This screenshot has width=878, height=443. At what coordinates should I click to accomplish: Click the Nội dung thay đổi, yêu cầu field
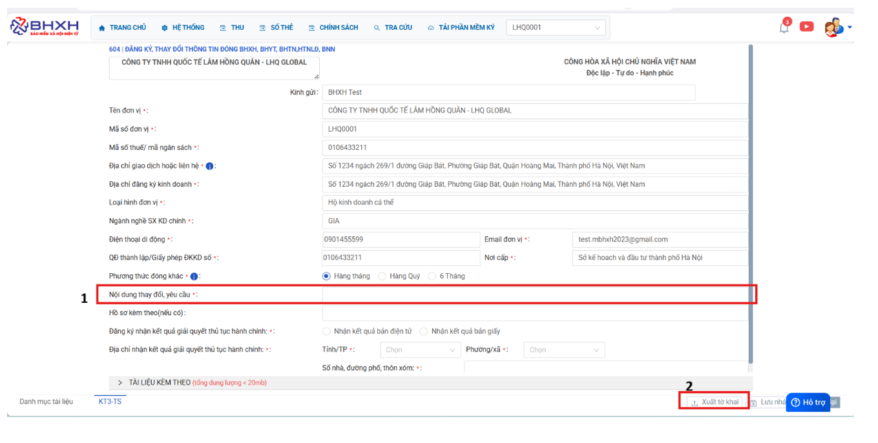534,294
